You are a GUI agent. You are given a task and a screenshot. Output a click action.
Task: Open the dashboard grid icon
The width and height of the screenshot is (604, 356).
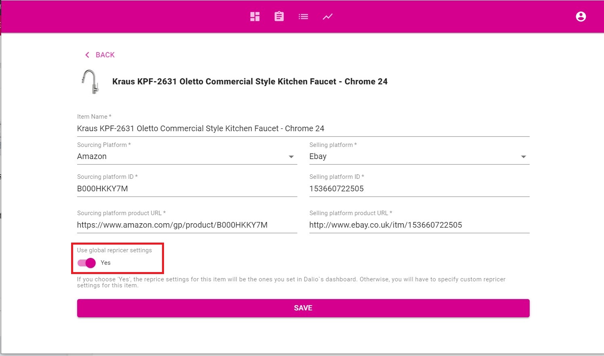(x=255, y=17)
